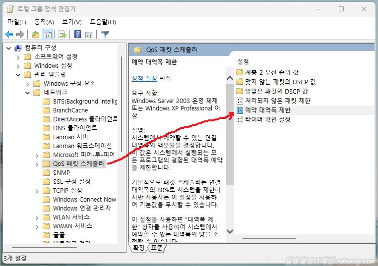Click the Back arrow toolbar icon

click(9, 34)
